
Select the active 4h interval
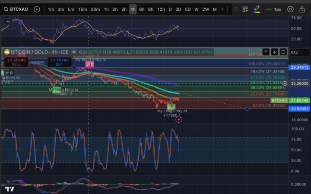(x=133, y=10)
